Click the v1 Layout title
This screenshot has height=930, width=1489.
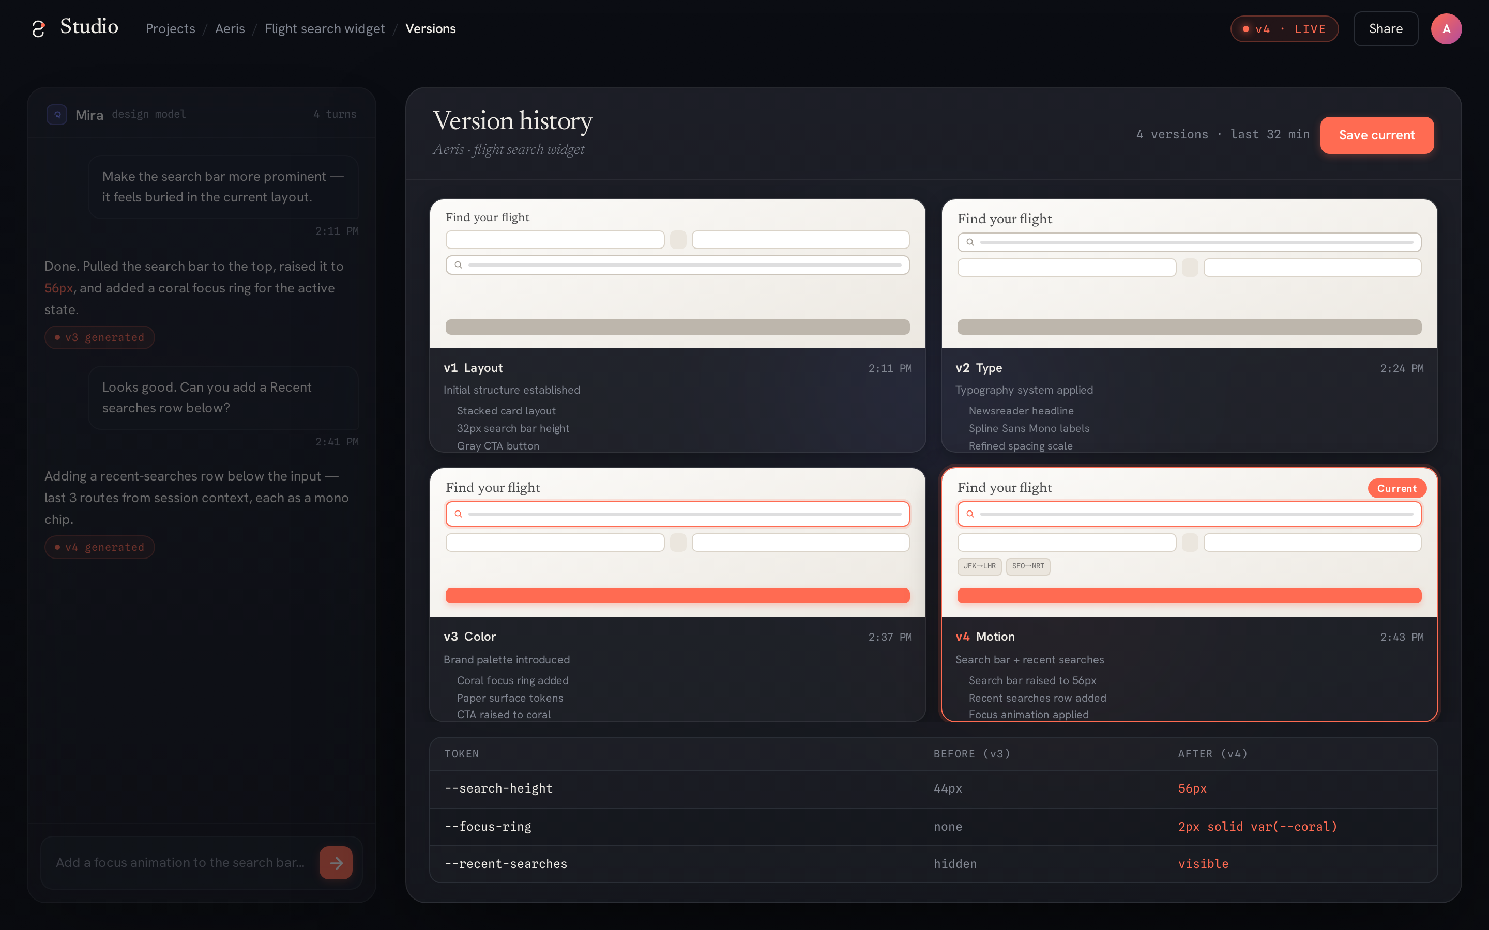[x=473, y=368]
